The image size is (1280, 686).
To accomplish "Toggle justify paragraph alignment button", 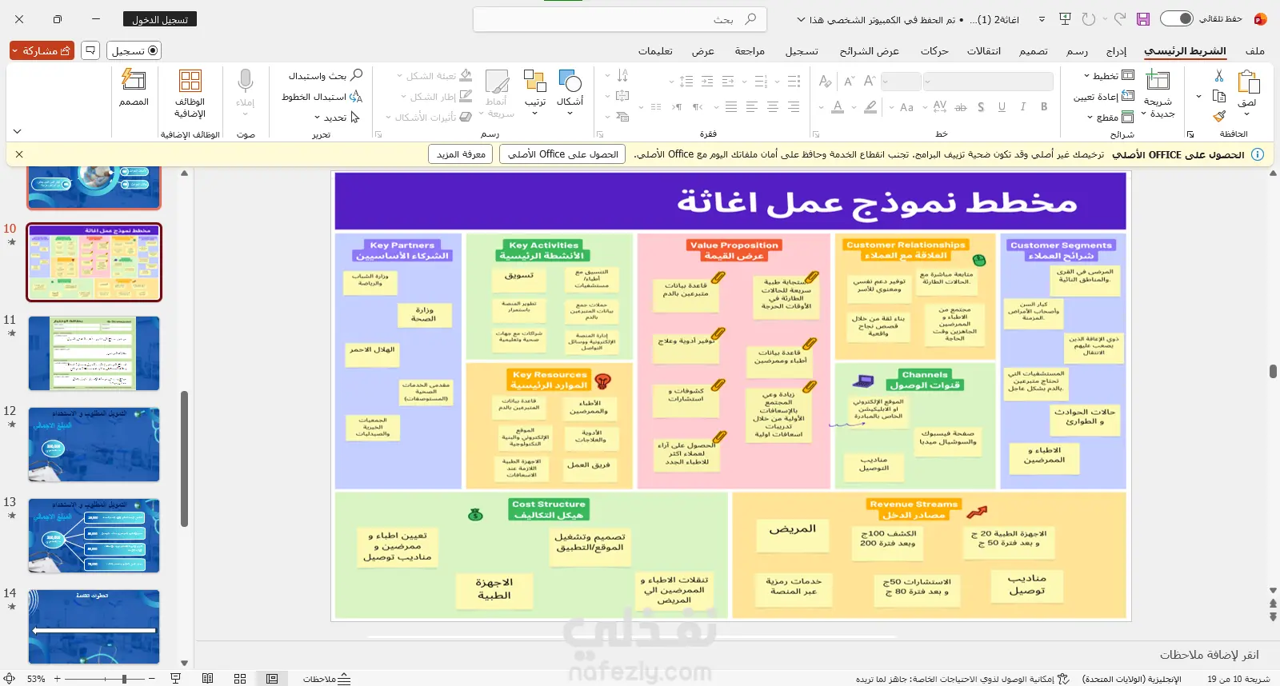I will click(731, 107).
